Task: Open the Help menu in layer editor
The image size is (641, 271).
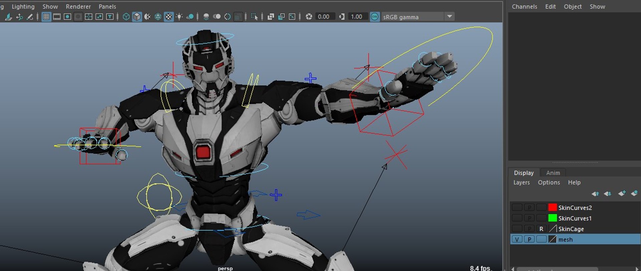Action: point(574,183)
